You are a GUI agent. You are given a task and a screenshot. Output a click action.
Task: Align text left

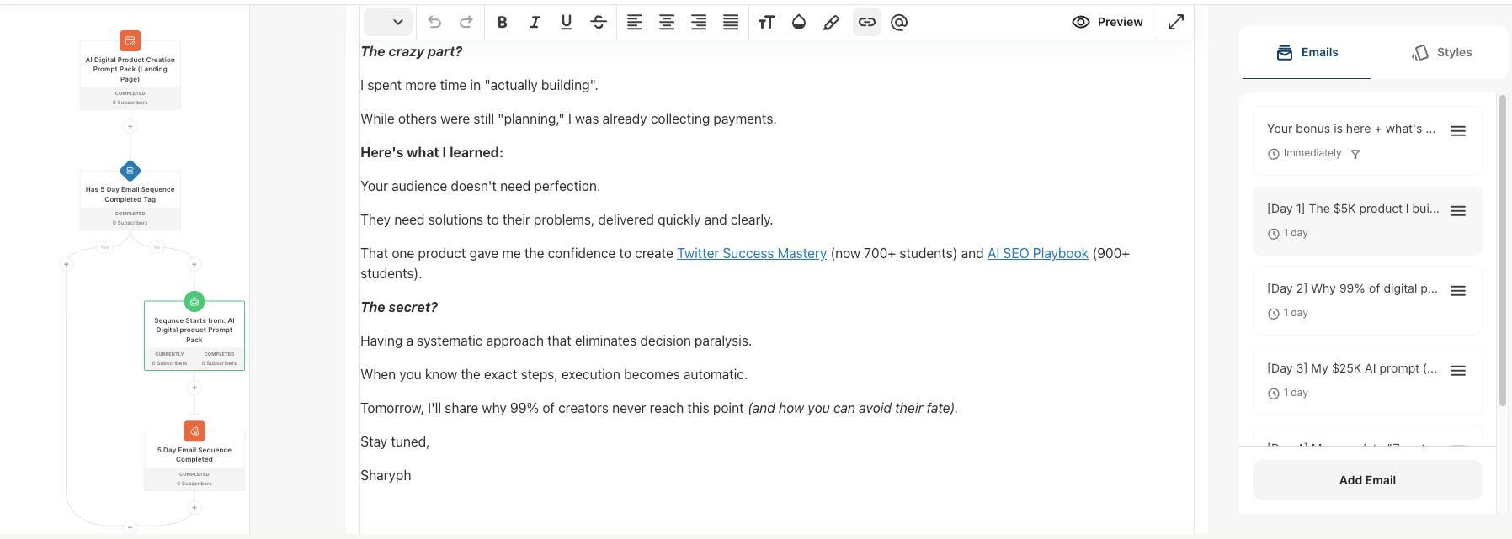(x=635, y=22)
